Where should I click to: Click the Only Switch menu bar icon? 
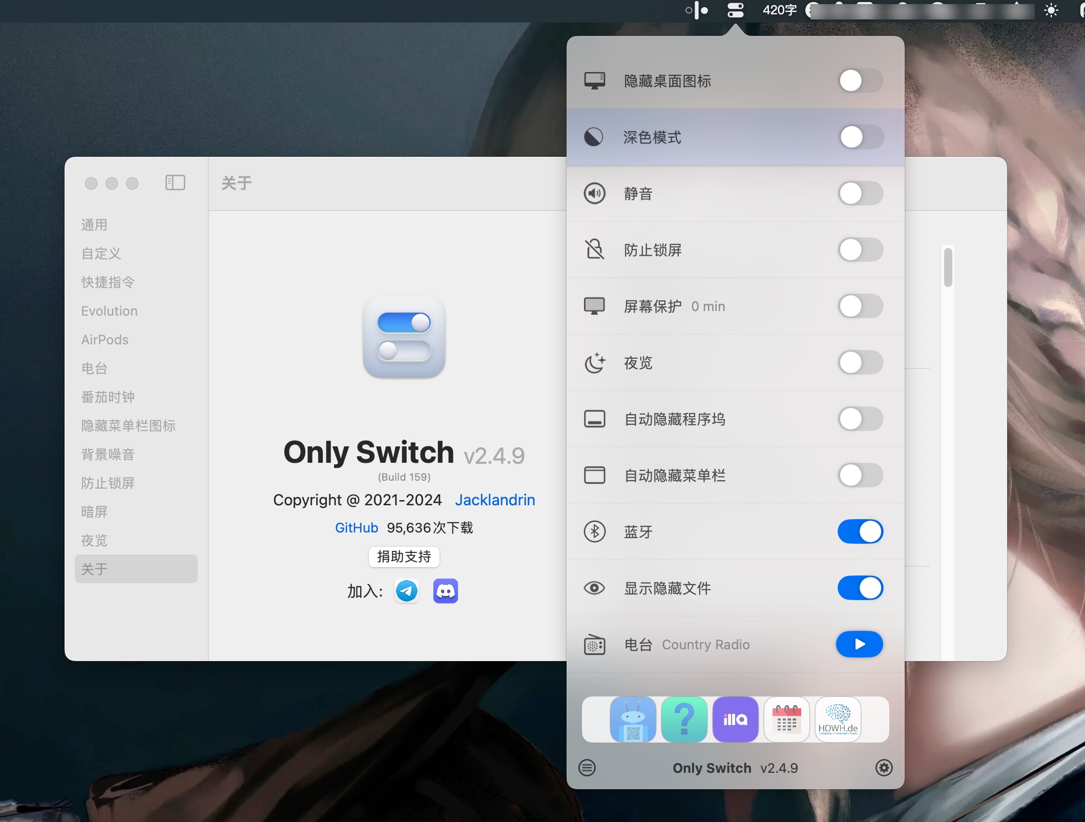736,10
